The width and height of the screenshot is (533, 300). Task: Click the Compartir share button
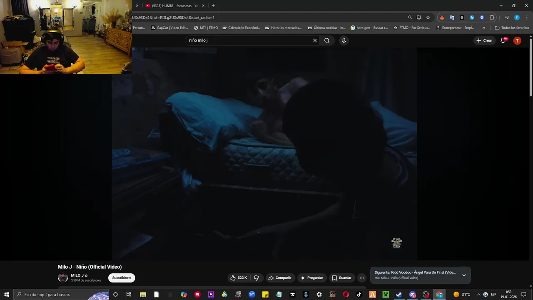[280, 278]
